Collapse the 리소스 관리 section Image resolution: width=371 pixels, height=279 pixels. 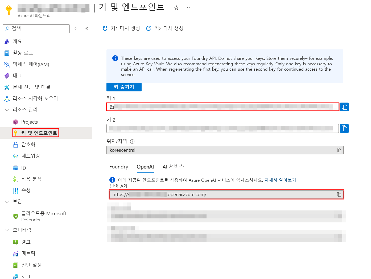7,109
